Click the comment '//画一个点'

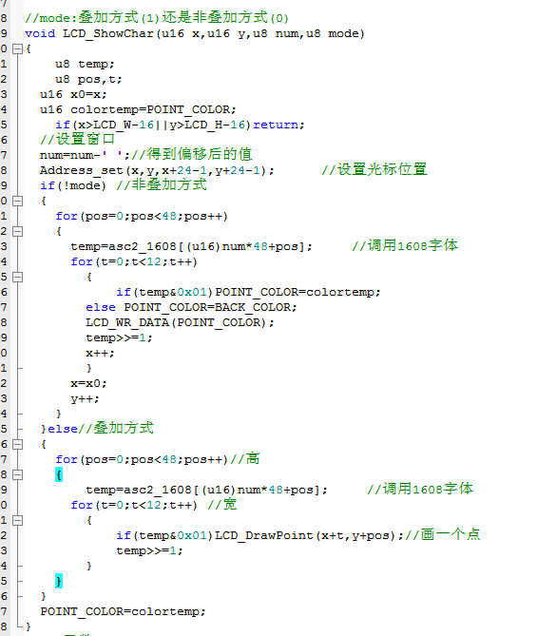443,534
